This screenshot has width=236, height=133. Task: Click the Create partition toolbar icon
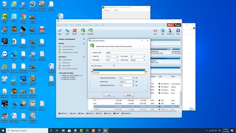click(83, 32)
